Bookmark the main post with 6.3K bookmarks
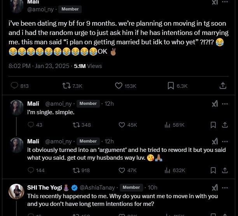The height and width of the screenshot is (216, 238). [171, 86]
